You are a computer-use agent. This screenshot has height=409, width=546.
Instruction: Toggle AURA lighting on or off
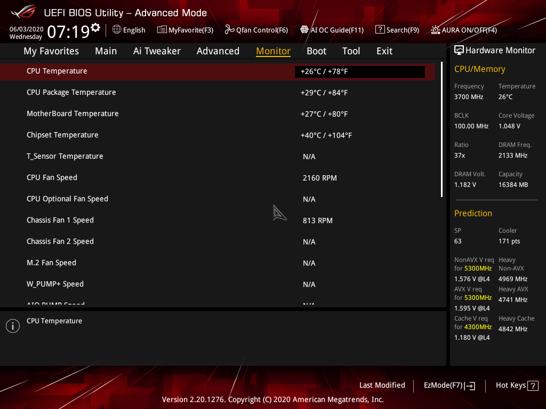click(x=463, y=30)
